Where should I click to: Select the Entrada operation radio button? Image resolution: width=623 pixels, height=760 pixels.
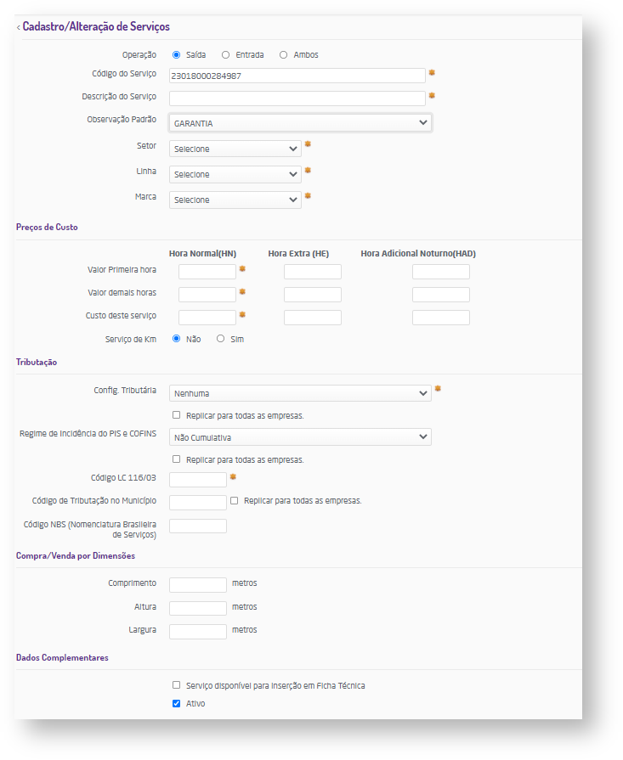pos(225,55)
